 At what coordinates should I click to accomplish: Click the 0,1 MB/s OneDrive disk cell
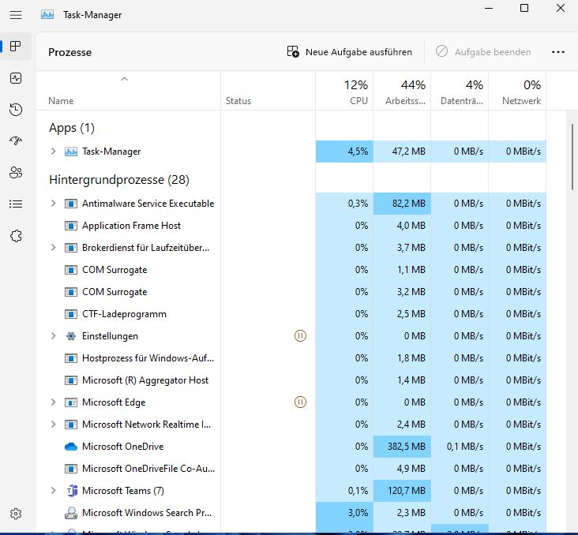point(460,447)
